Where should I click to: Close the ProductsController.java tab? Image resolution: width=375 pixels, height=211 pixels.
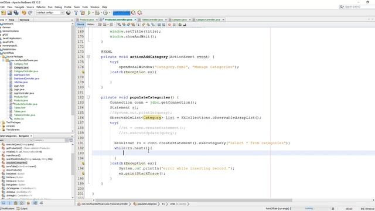(x=135, y=19)
